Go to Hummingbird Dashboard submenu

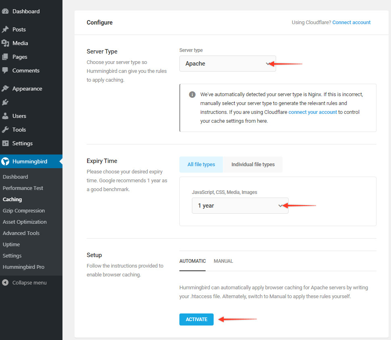[15, 177]
